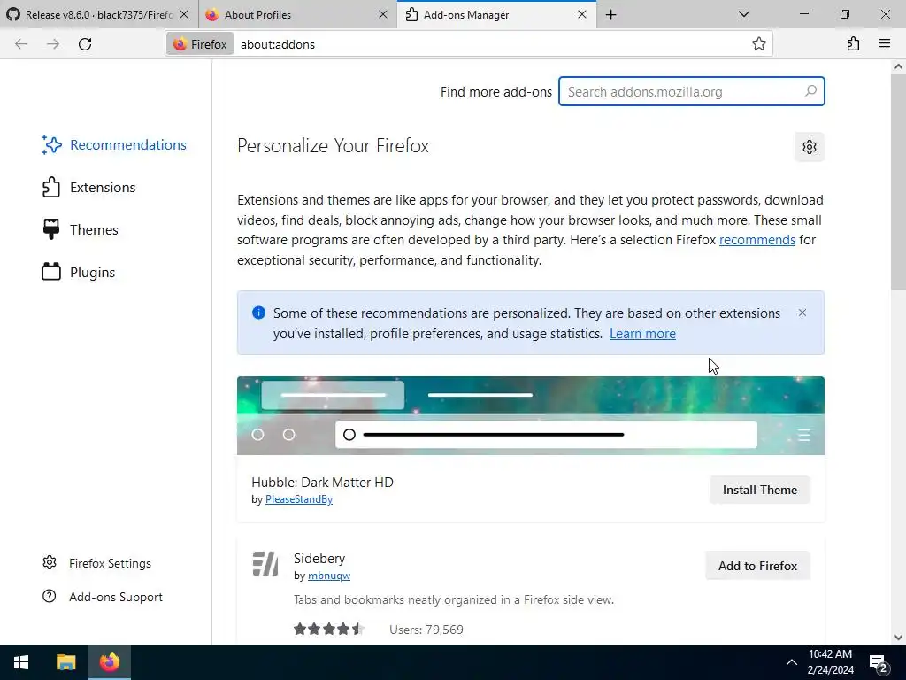Open File Explorer from the taskbar
The height and width of the screenshot is (680, 906).
pyautogui.click(x=65, y=662)
